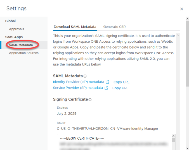Click the expiry date July 2, 2029
This screenshot has height=150, width=189.
[67, 113]
